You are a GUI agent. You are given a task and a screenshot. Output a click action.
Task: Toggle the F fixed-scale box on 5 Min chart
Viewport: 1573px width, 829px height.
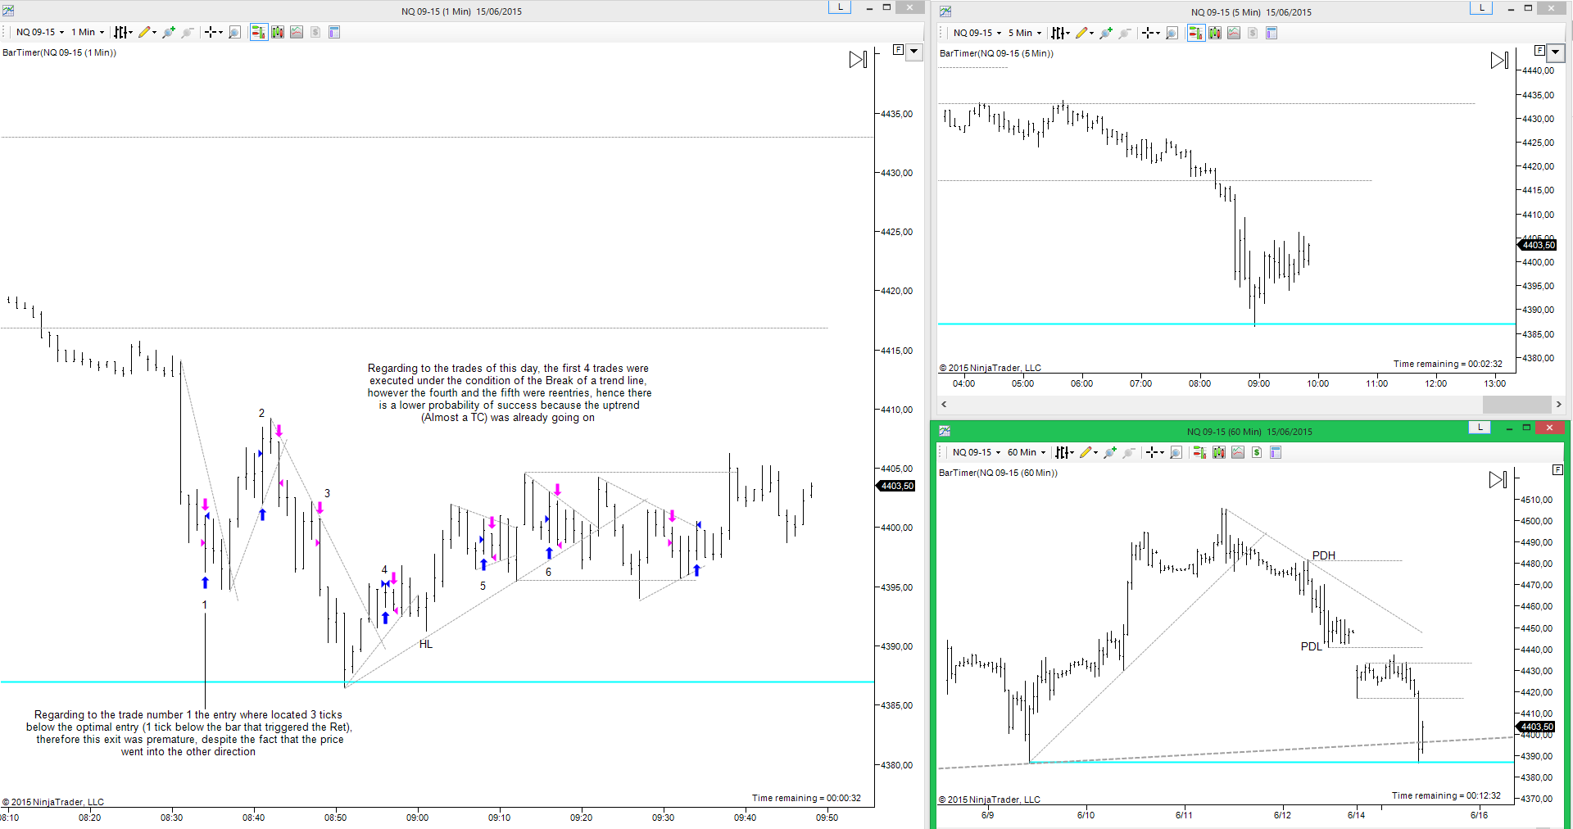(1539, 51)
